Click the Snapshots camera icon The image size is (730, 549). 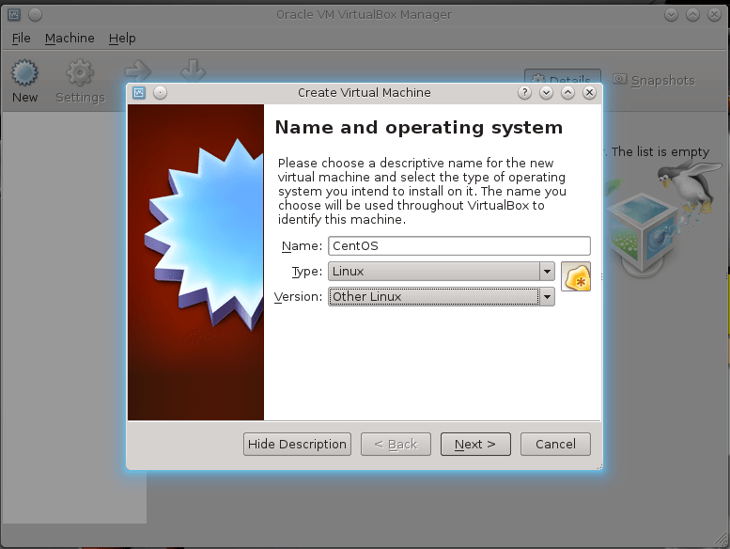619,79
